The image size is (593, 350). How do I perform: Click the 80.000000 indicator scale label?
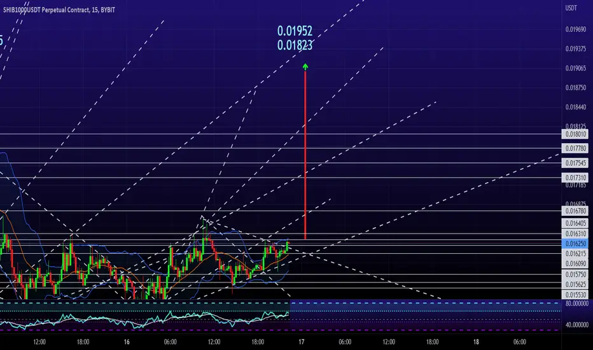click(x=576, y=304)
